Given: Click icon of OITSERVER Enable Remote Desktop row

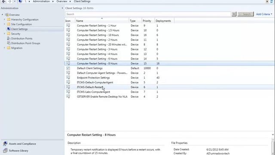Looking at the screenshot, I should [x=68, y=96].
